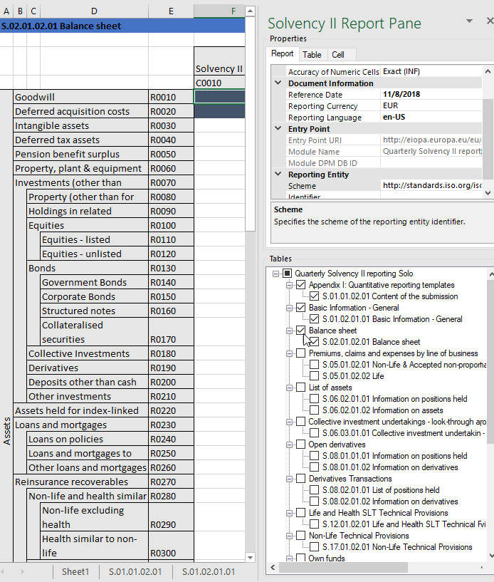Image resolution: width=494 pixels, height=582 pixels.
Task: Select the Goodwill row C0010 cell
Action: 219,97
